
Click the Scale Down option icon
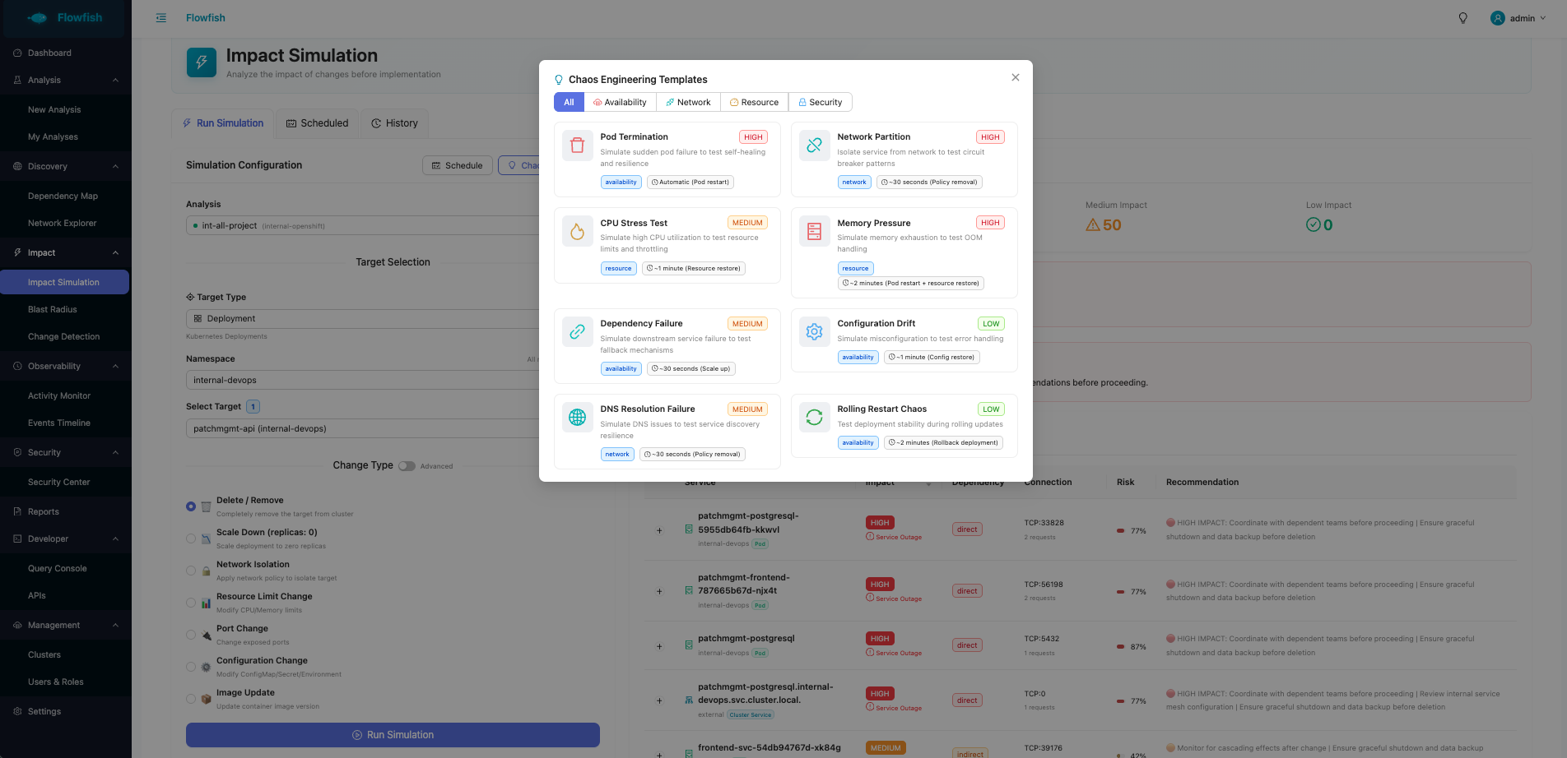pyautogui.click(x=207, y=538)
